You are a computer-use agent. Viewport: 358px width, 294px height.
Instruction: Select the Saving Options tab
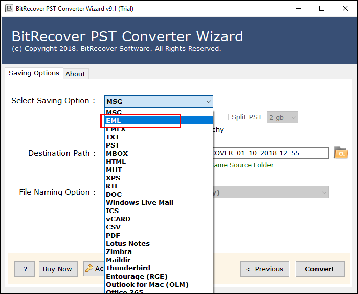pyautogui.click(x=34, y=73)
